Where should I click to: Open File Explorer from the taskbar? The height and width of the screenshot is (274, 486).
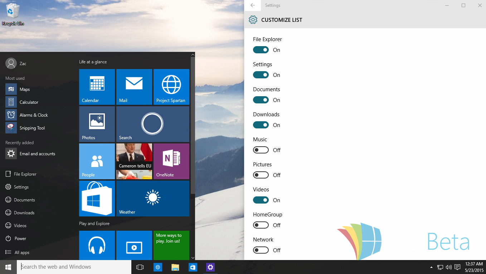(175, 267)
